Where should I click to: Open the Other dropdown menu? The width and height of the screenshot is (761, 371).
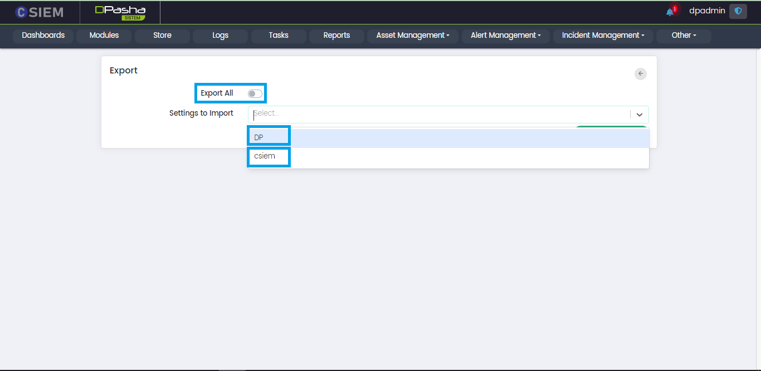point(684,36)
